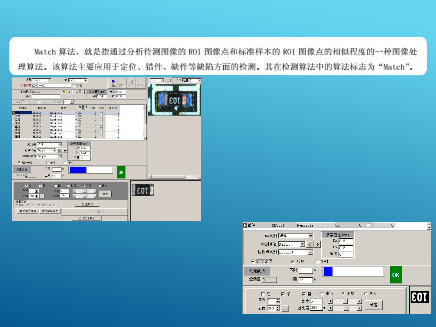
Task: Click the wand icon beside Match in 偏移 panel
Action: click(60, 150)
